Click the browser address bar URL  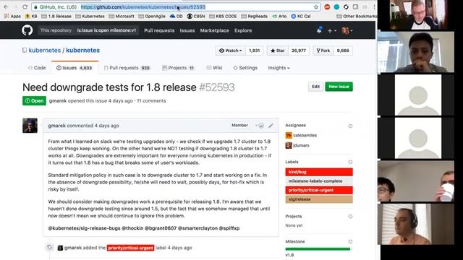pos(143,7)
